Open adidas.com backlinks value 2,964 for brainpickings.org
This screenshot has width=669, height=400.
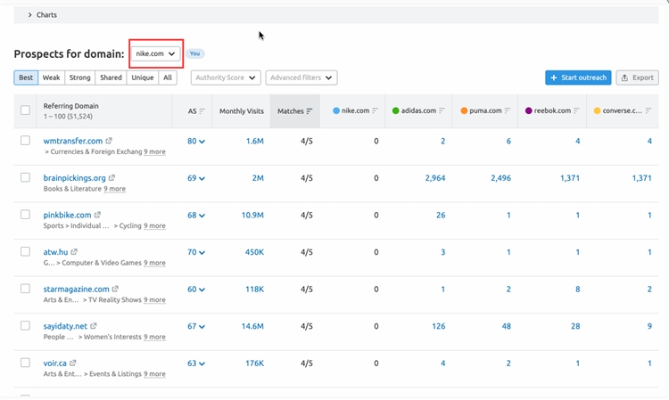[435, 178]
